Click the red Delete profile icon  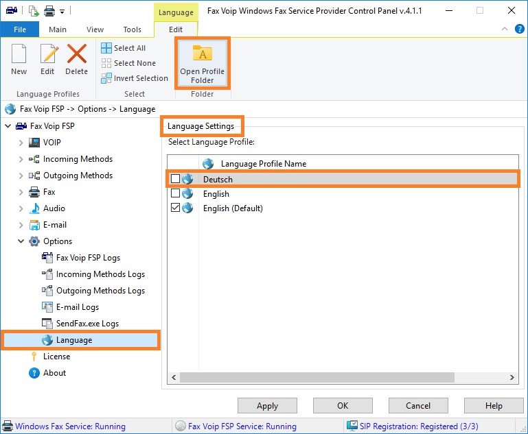pos(77,53)
